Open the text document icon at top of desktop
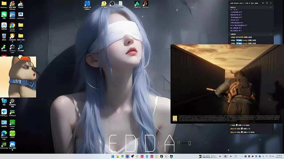The width and height of the screenshot is (284, 159). pos(120,4)
